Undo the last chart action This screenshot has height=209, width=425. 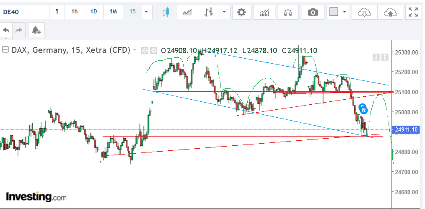point(6,30)
